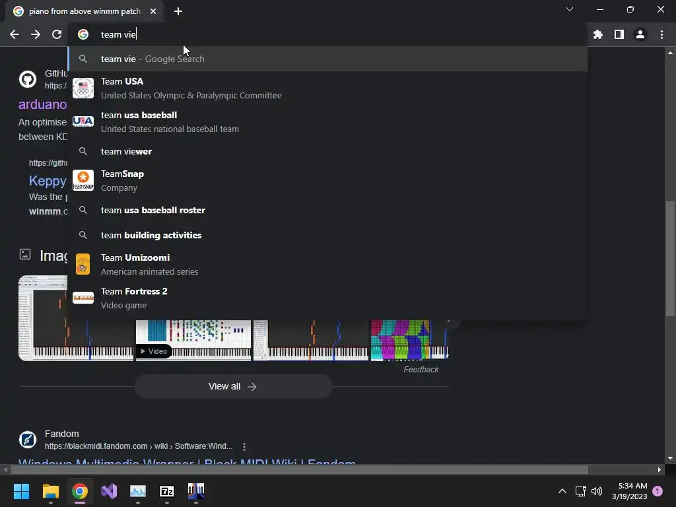
Task: Open the arduano GitHub result link
Action: [42, 104]
